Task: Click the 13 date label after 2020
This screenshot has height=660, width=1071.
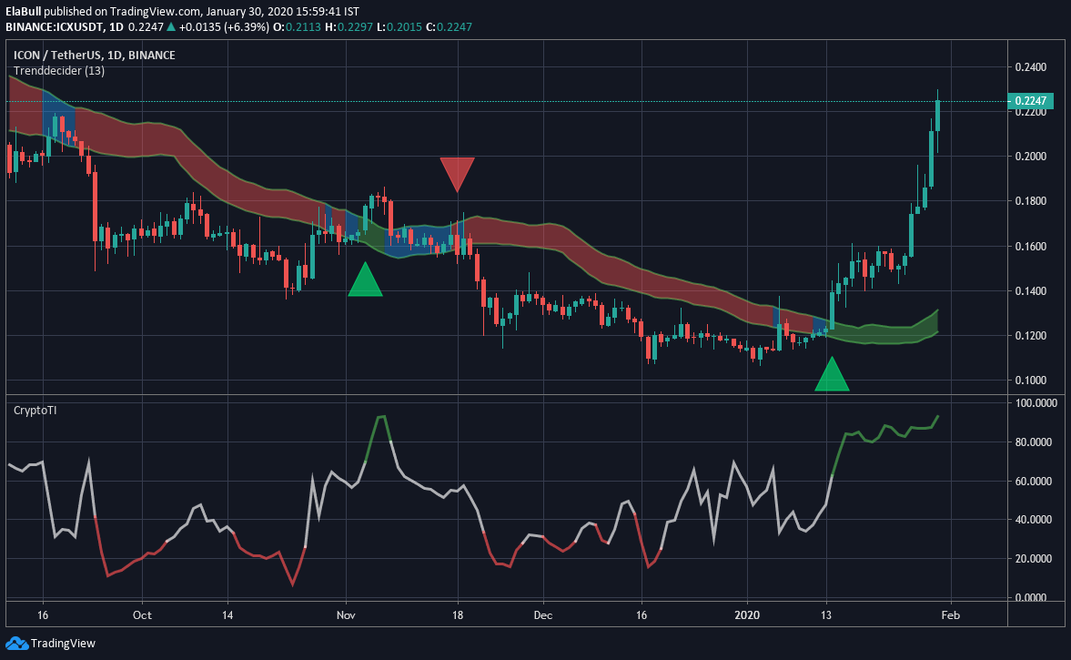Action: pyautogui.click(x=826, y=614)
